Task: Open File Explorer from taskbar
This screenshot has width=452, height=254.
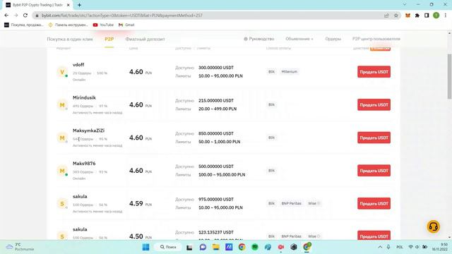Action: pyautogui.click(x=215, y=247)
